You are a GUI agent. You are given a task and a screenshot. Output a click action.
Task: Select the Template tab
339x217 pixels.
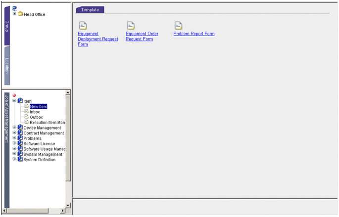point(90,10)
